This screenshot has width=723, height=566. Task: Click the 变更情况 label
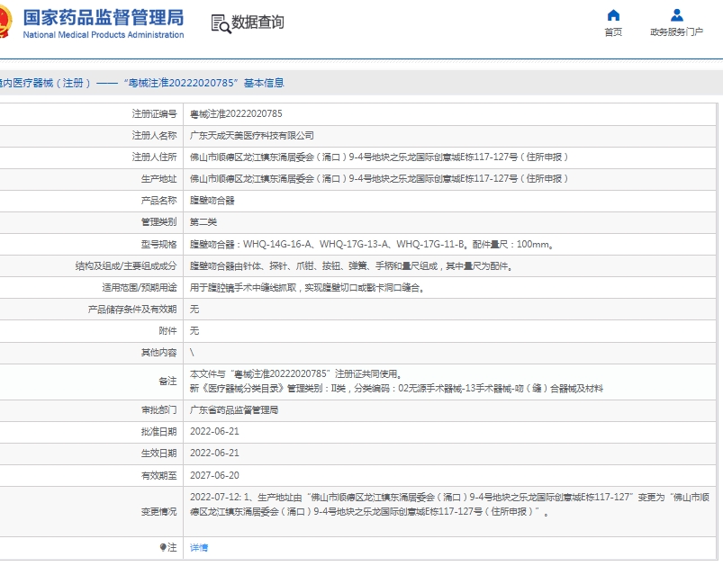pos(159,512)
